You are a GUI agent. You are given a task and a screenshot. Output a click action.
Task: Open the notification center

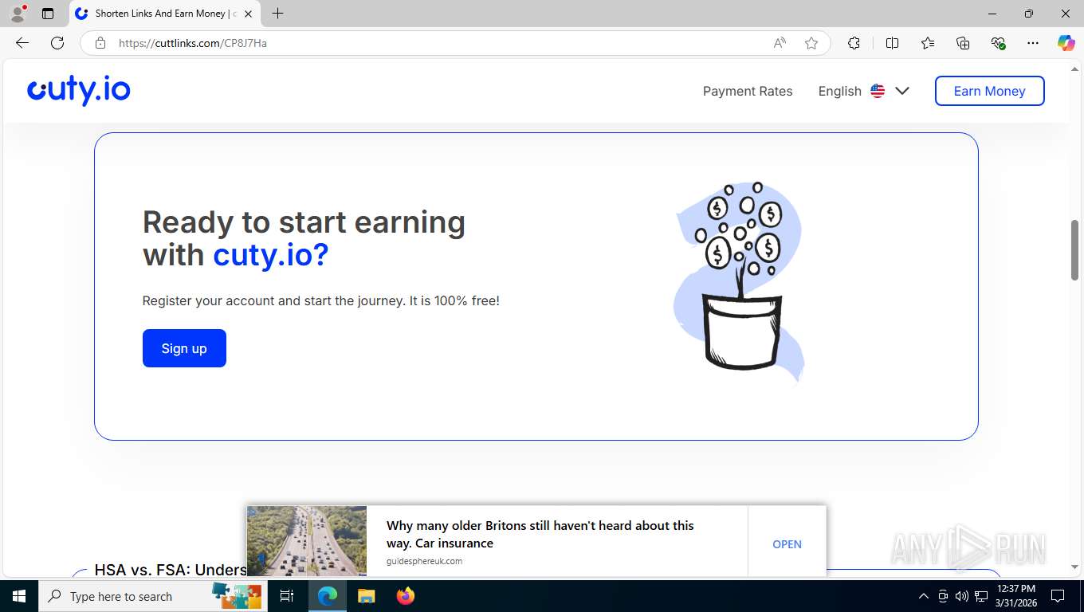click(x=1058, y=596)
